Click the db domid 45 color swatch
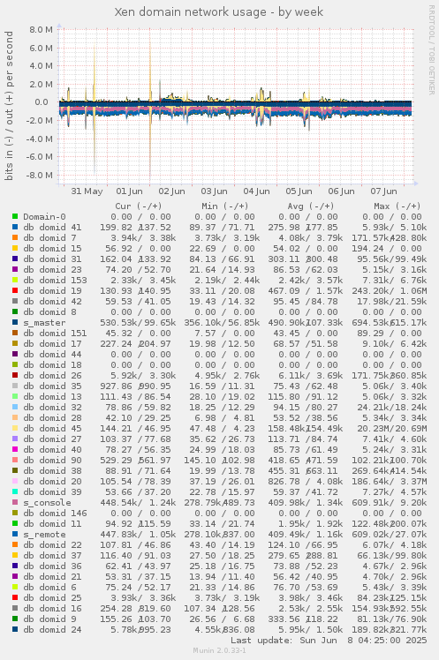Image resolution: width=439 pixels, height=660 pixels. [15, 429]
